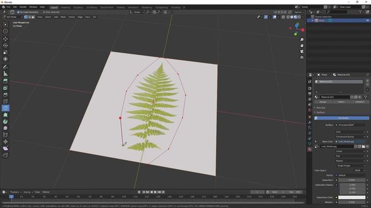Switch perspective/orthographic view grid icon

301,57
